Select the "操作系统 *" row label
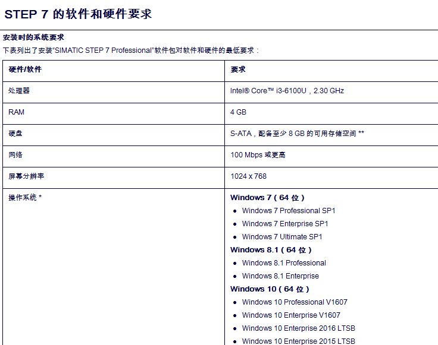This screenshot has height=345, width=438. coord(25,198)
